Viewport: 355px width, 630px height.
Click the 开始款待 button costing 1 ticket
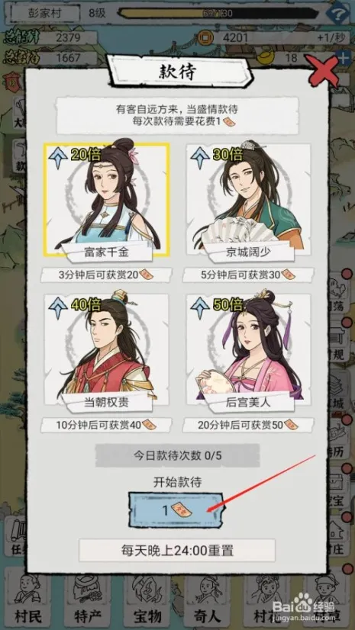(x=177, y=509)
